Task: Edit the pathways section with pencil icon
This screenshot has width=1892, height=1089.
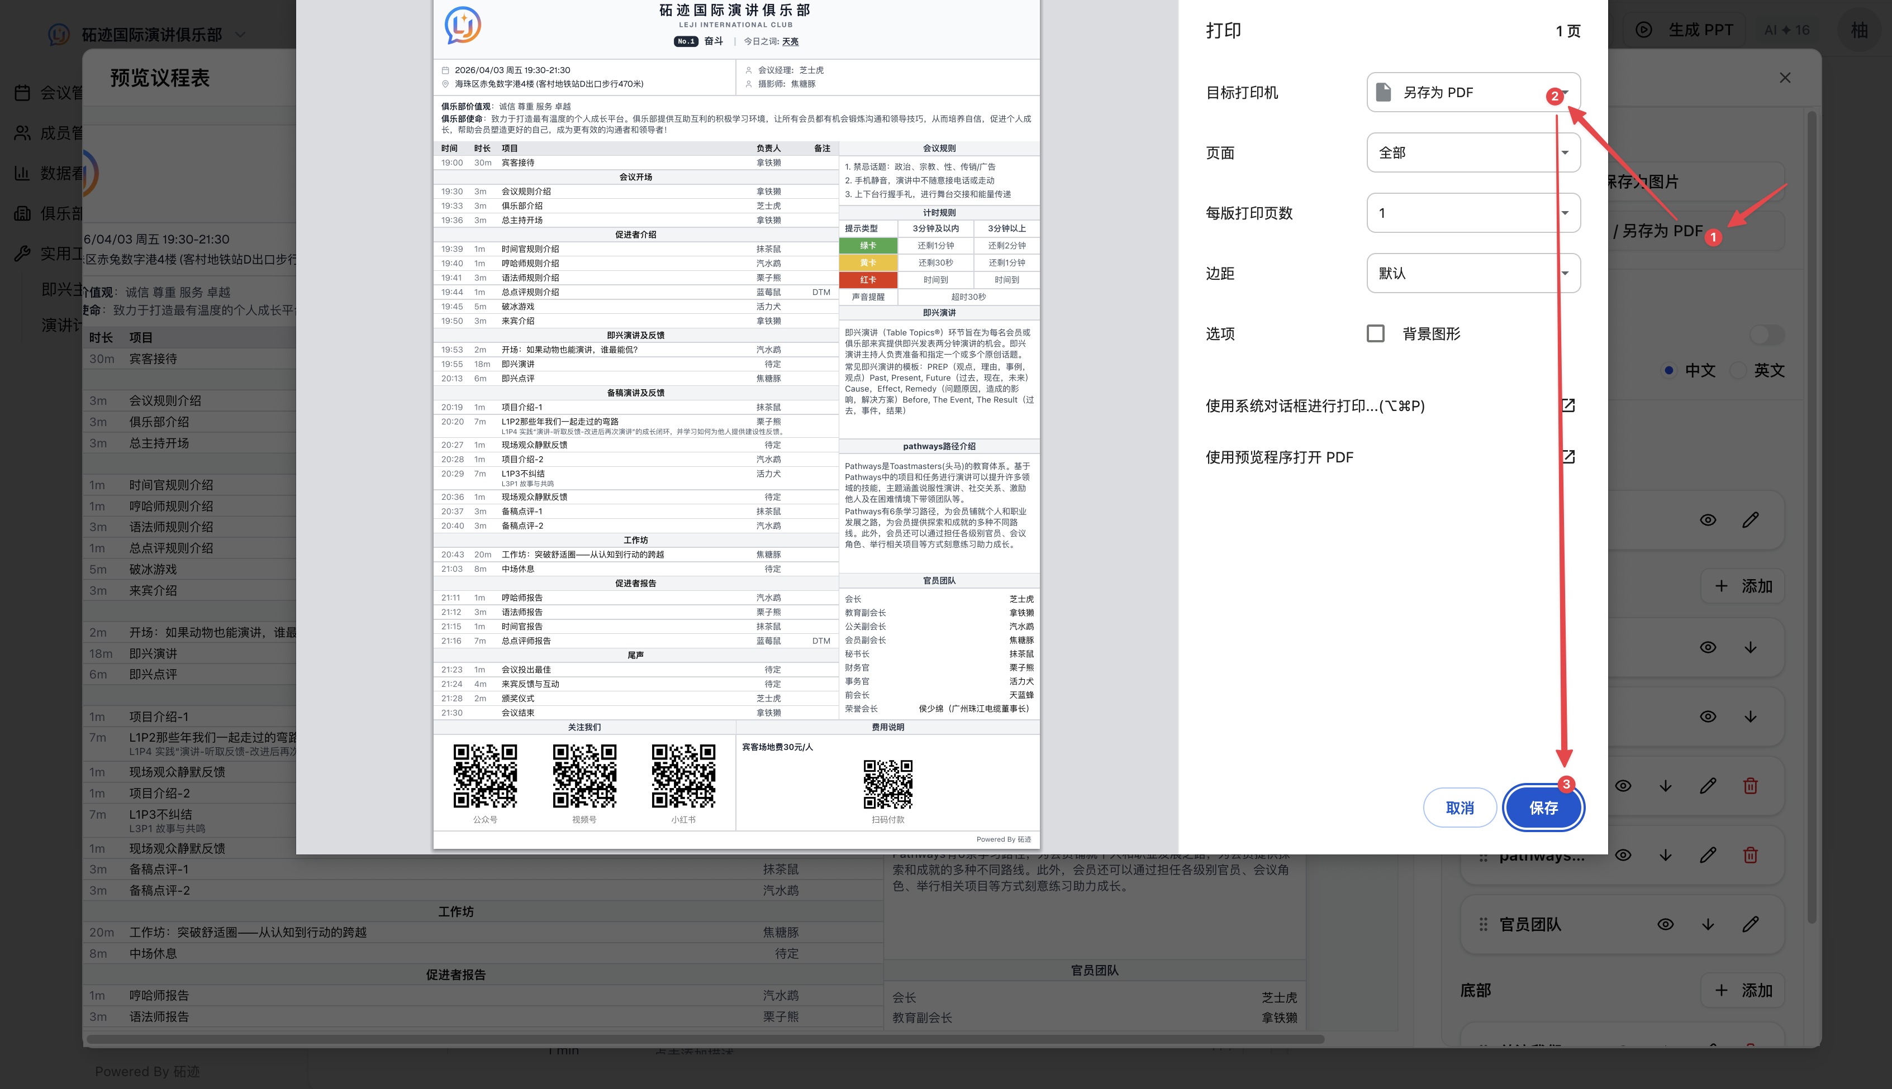Action: click(x=1708, y=855)
